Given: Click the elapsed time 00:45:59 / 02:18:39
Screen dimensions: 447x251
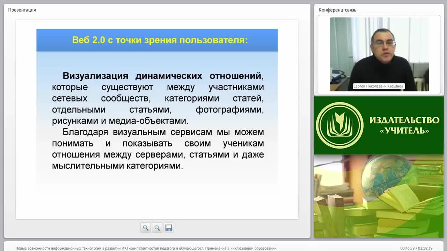Looking at the screenshot, I should click(x=416, y=248).
